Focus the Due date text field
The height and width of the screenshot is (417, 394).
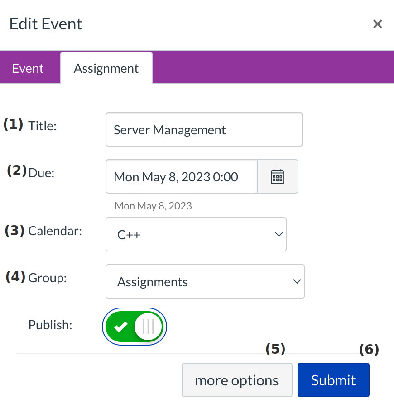[181, 176]
